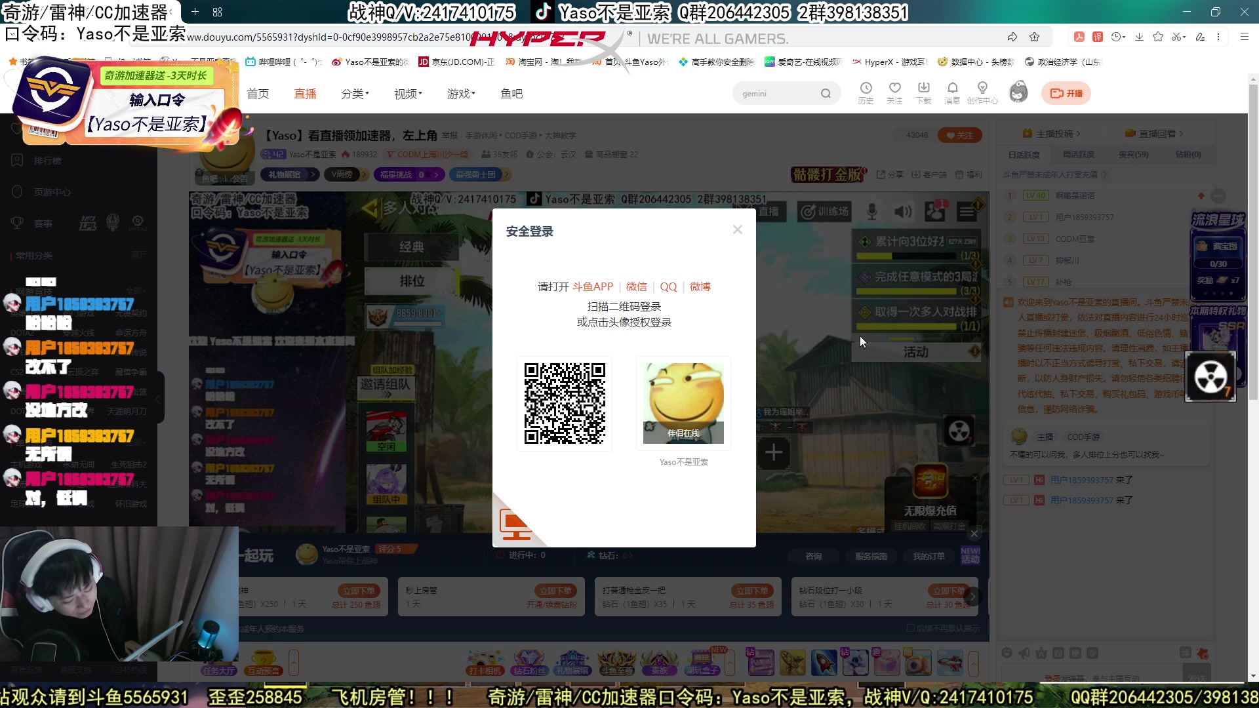Open the 鱼吧 nav tab
Image resolution: width=1259 pixels, height=708 pixels.
(511, 94)
